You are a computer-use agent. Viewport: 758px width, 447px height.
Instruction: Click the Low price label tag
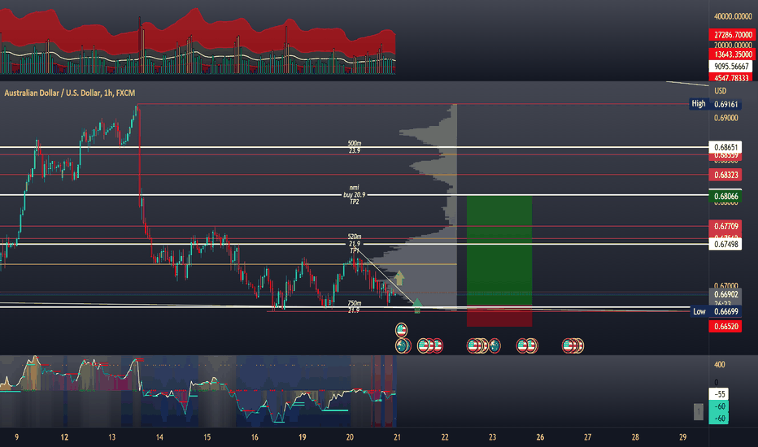point(699,311)
